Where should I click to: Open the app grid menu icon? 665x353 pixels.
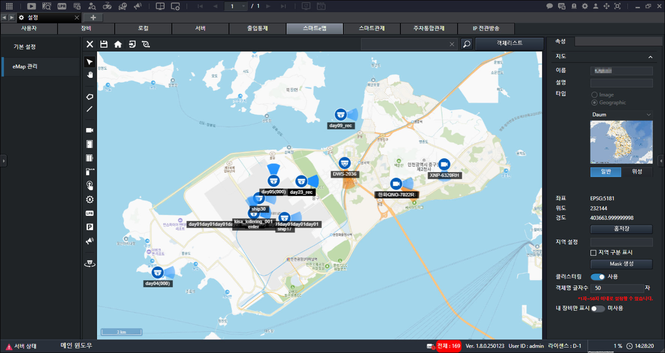tap(9, 6)
